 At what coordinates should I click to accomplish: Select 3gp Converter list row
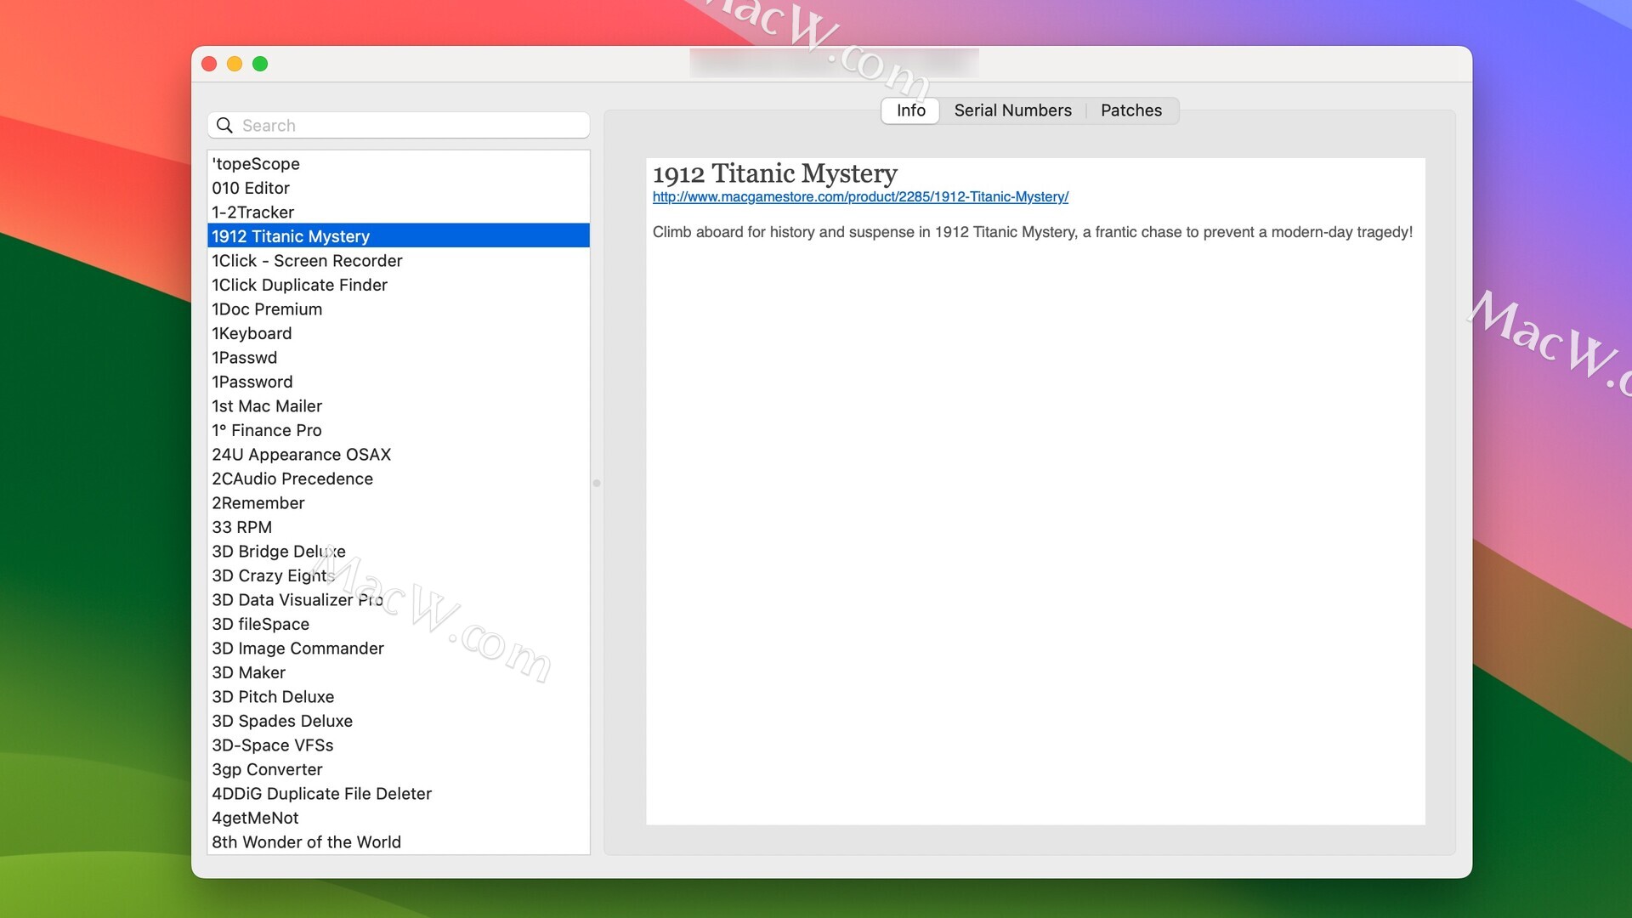(399, 769)
